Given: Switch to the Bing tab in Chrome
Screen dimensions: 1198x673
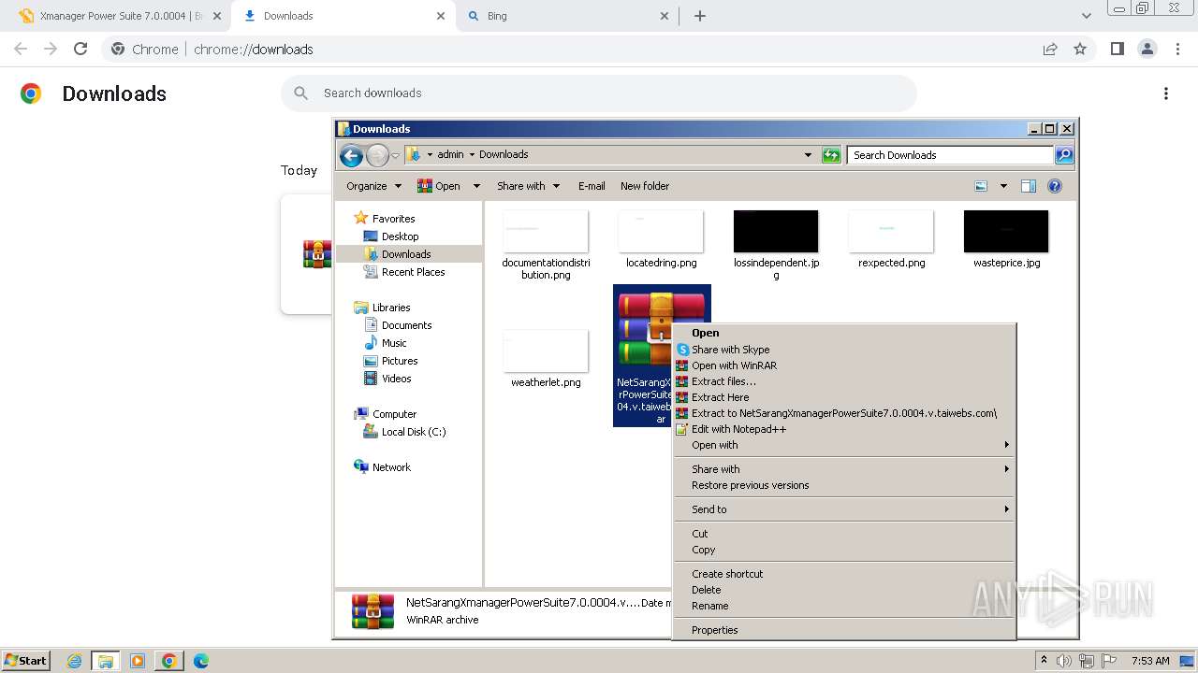Looking at the screenshot, I should point(566,16).
